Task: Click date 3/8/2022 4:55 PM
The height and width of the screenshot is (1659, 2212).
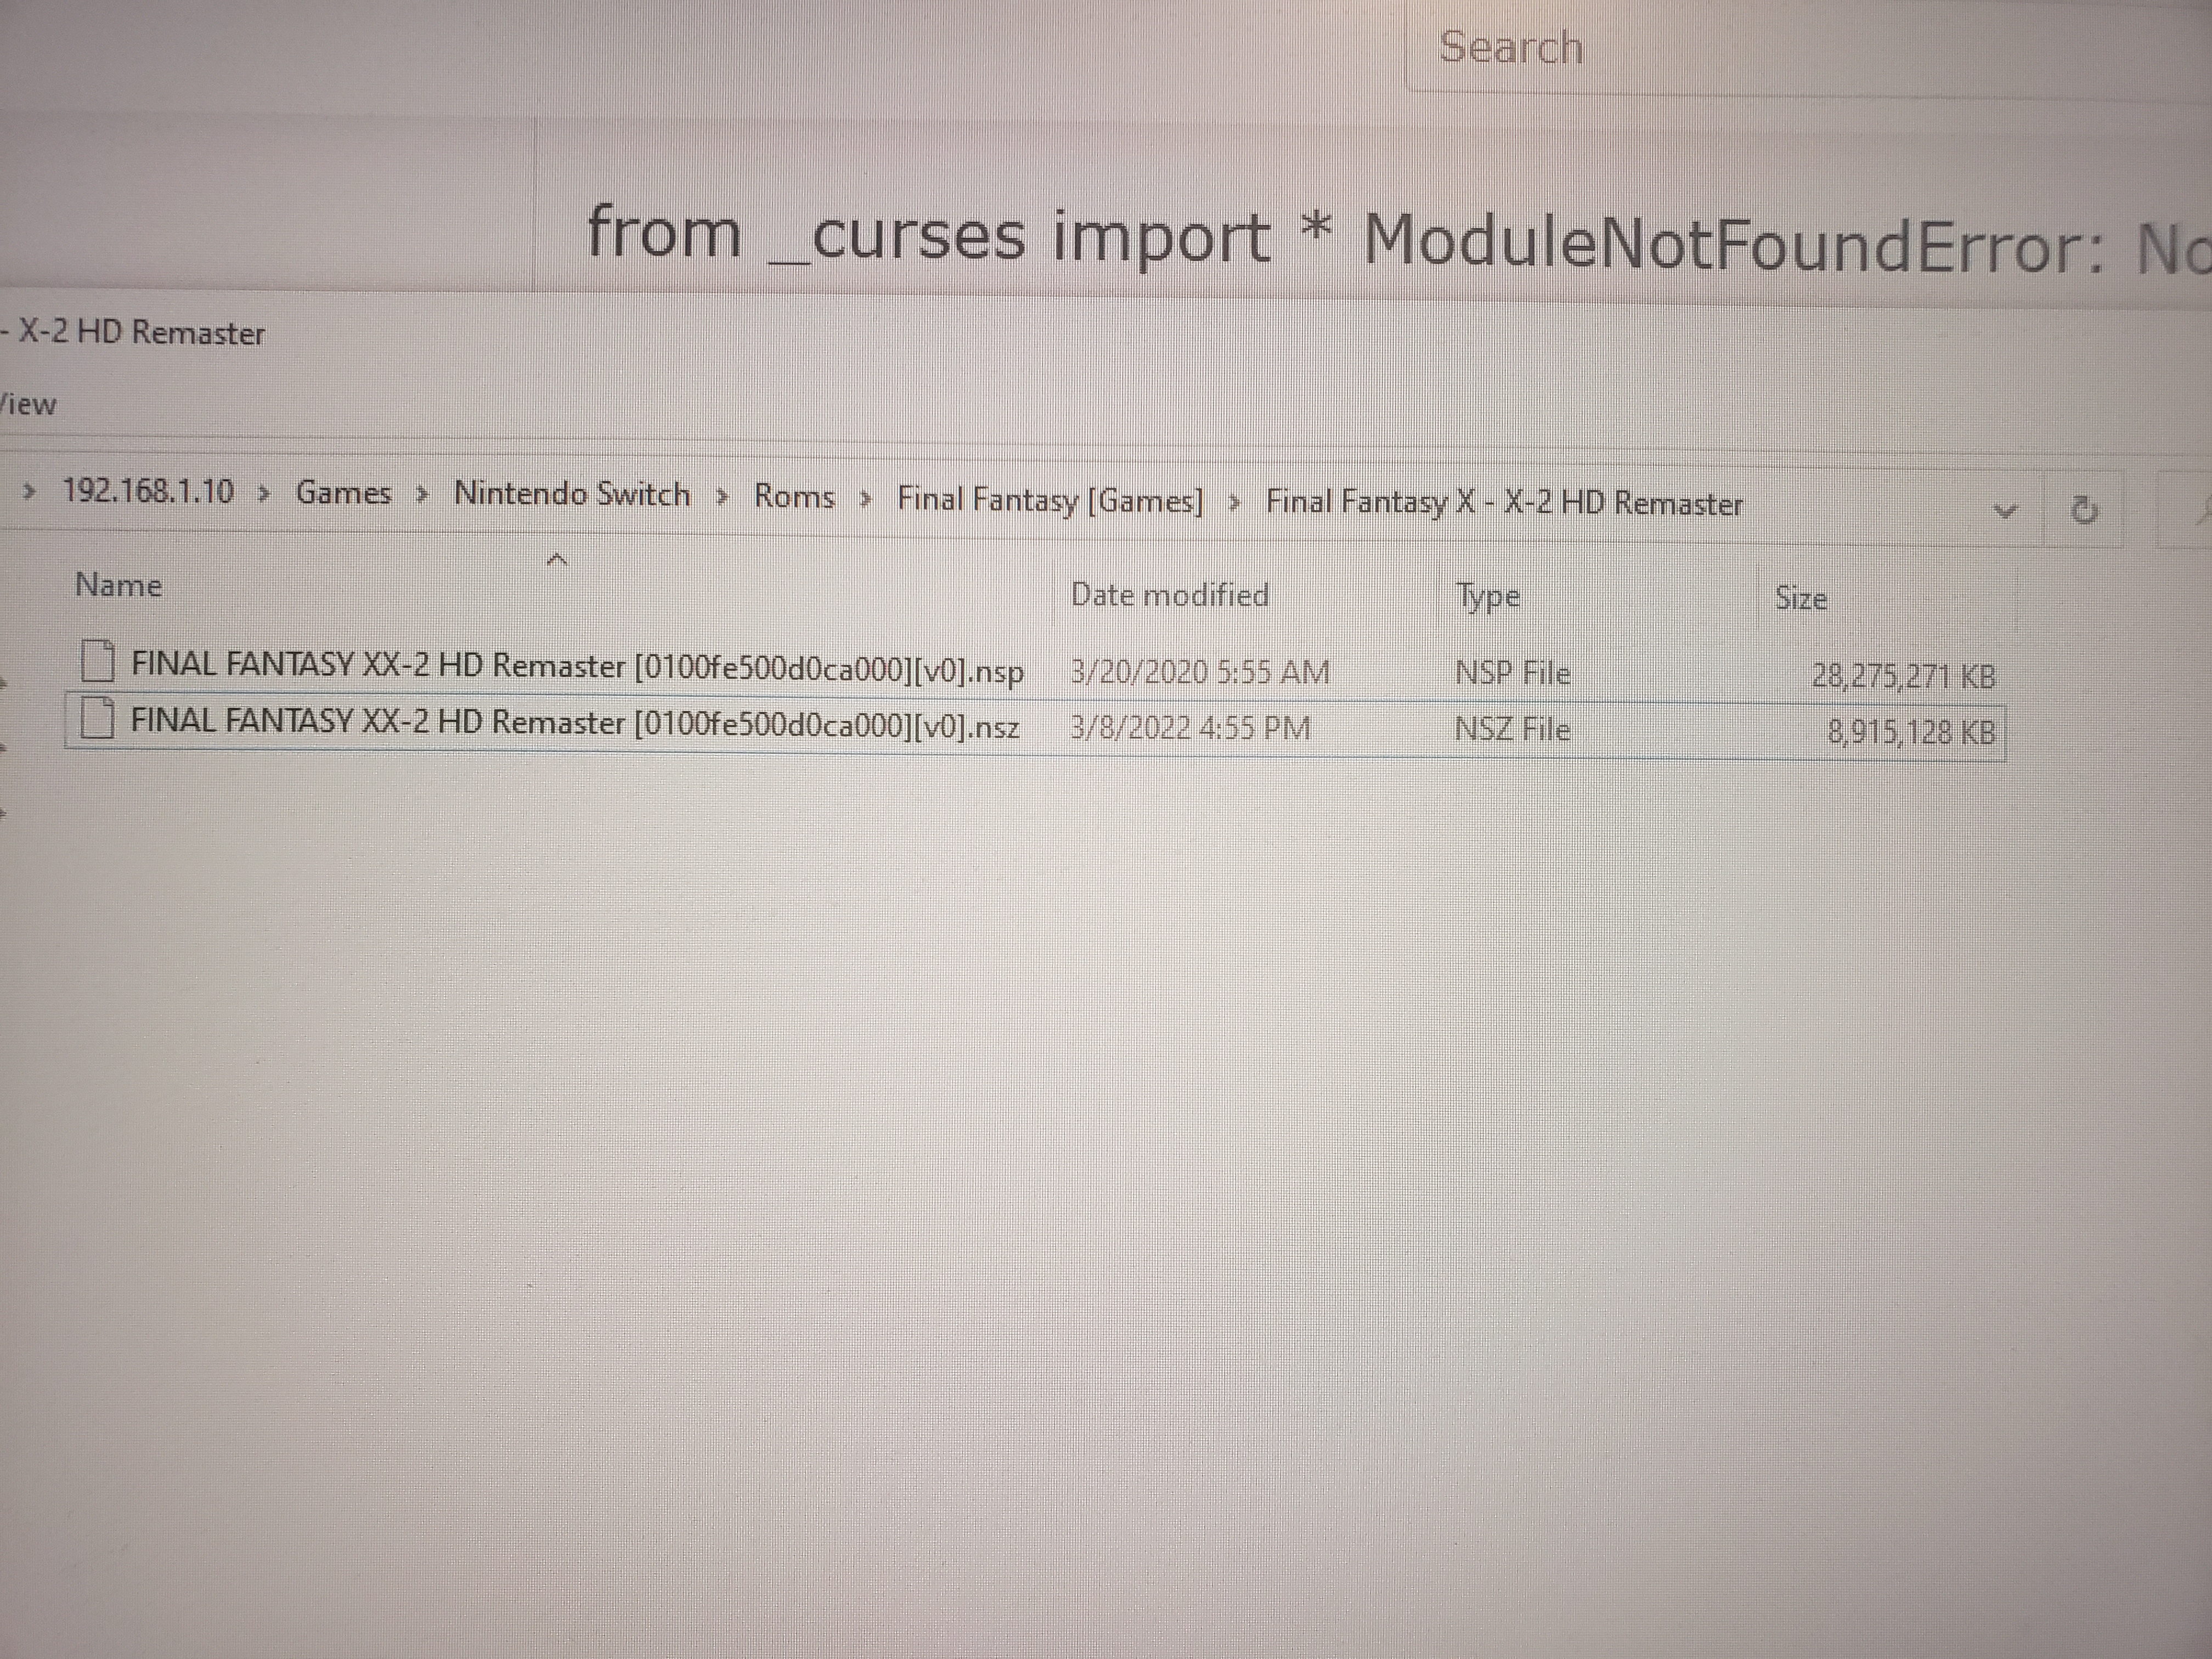Action: click(1190, 727)
